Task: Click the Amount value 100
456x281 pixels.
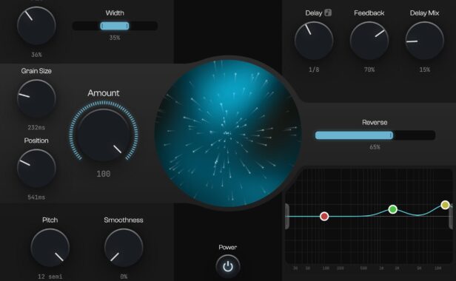Action: point(104,174)
